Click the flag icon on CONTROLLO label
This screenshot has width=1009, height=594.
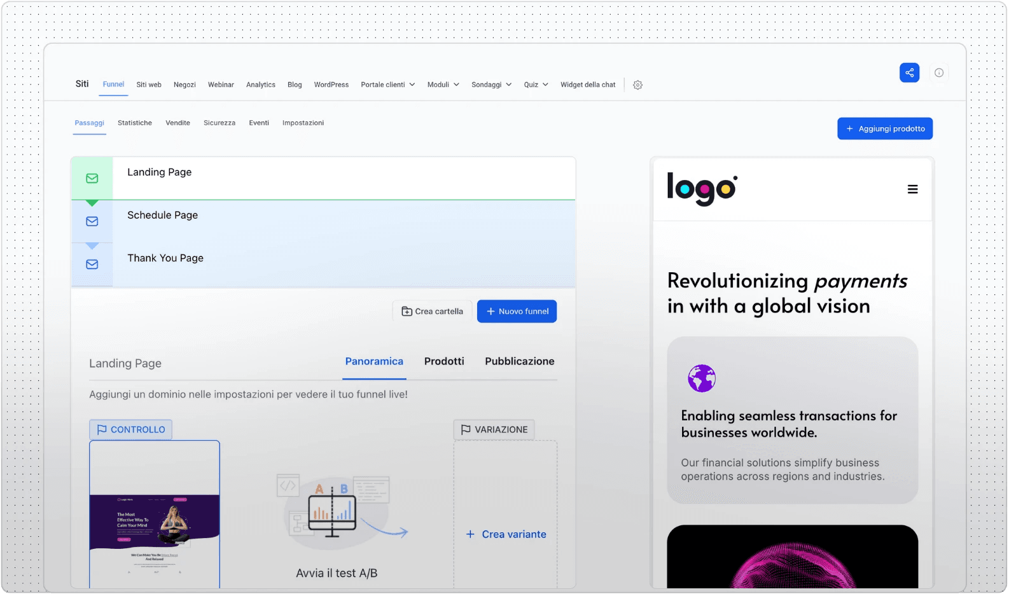pyautogui.click(x=102, y=429)
